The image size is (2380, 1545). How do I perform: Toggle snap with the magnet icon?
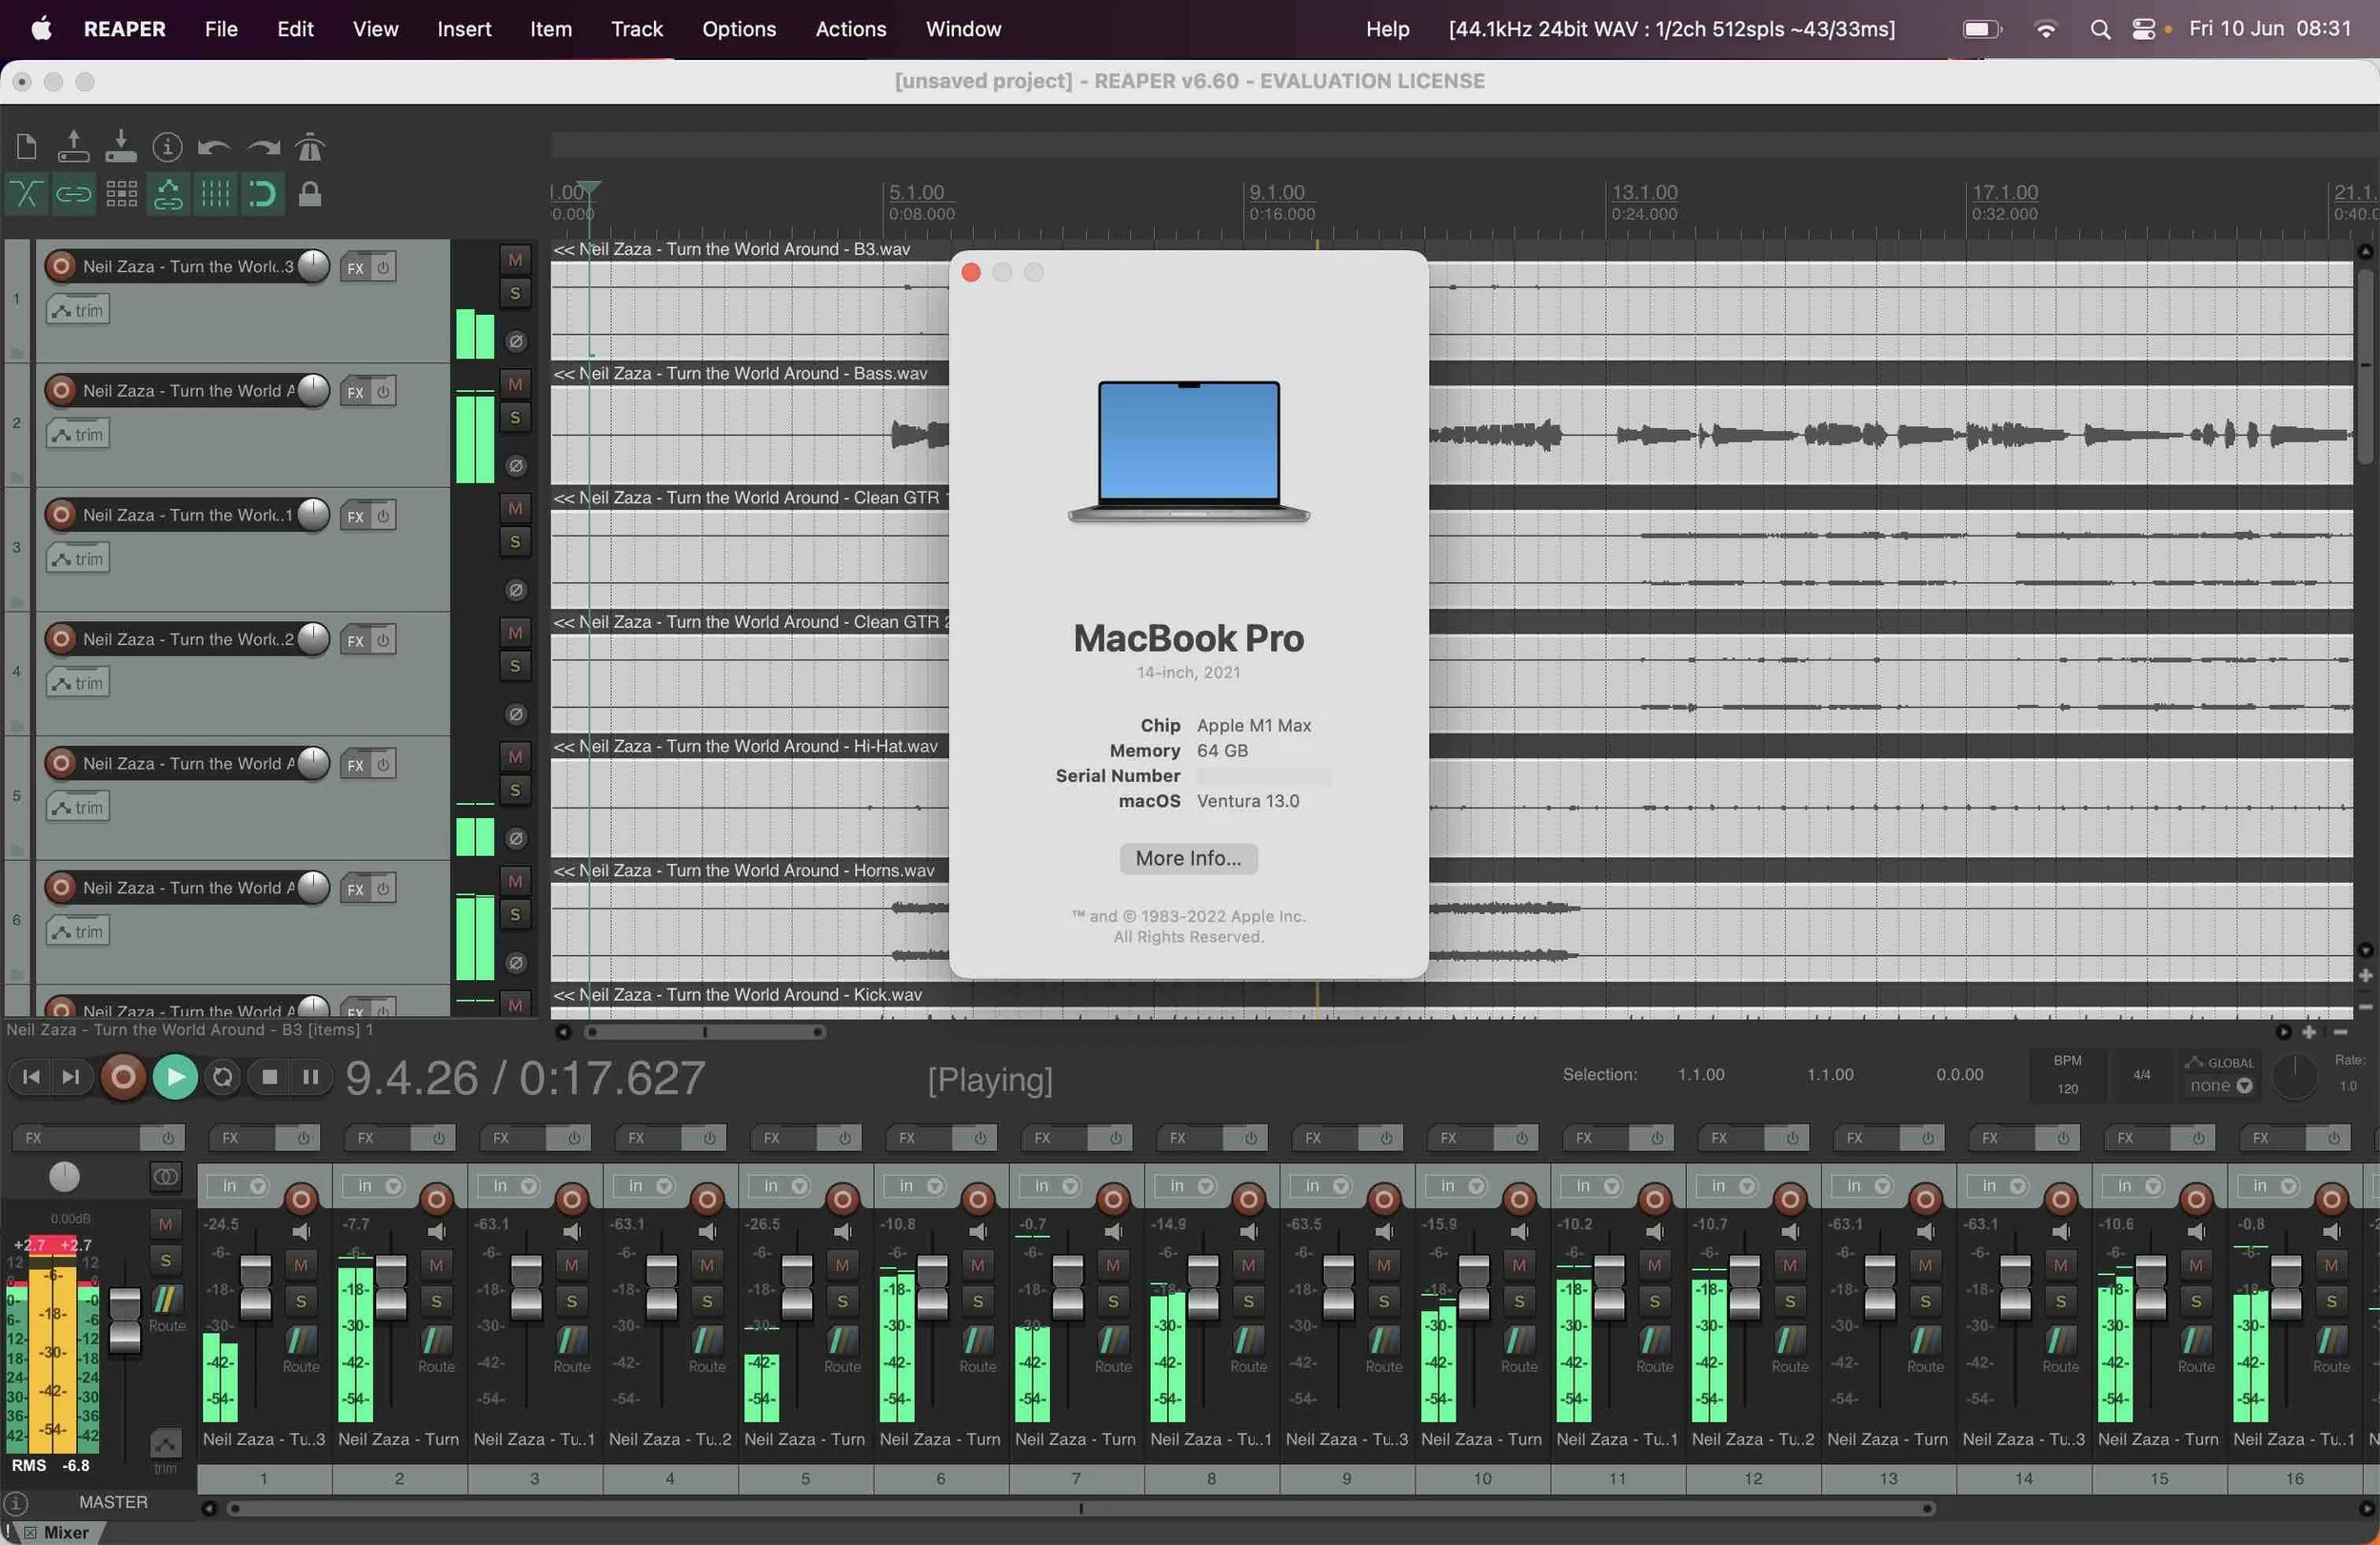(x=262, y=194)
